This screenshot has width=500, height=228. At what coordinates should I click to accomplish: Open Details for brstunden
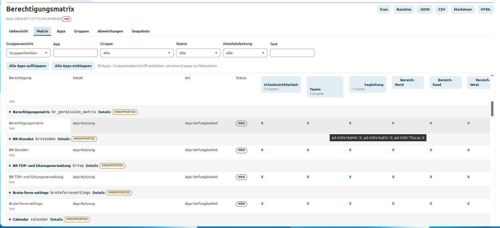tap(64, 139)
